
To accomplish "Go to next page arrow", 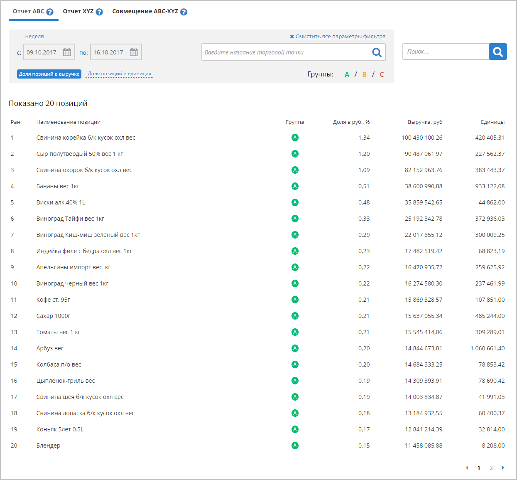I will pos(503,468).
